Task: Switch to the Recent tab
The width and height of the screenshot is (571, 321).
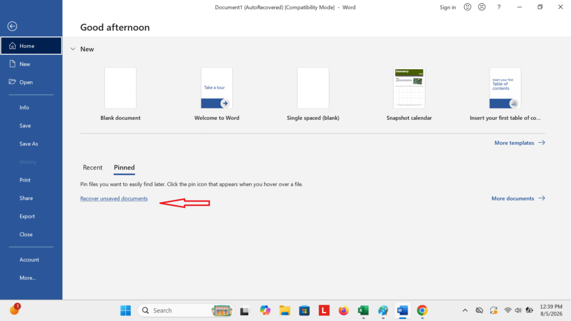Action: coord(93,167)
